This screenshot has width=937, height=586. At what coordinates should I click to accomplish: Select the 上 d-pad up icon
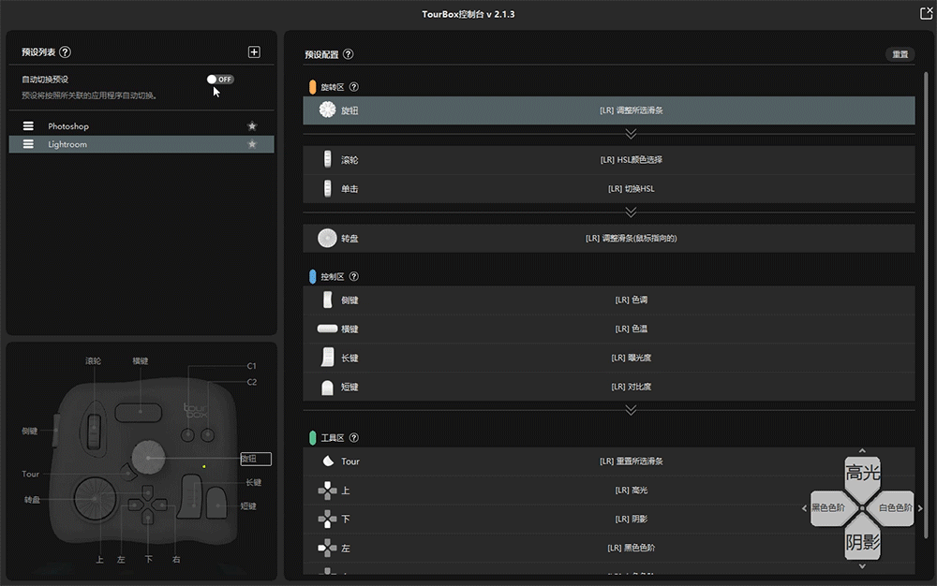pos(327,490)
